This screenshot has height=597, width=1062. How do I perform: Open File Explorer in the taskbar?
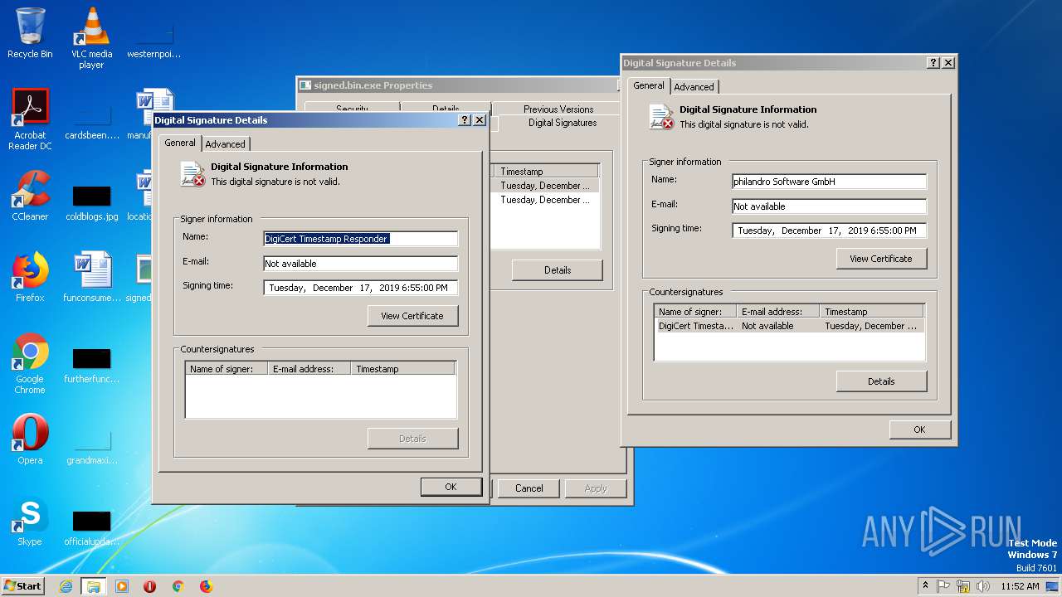point(94,586)
